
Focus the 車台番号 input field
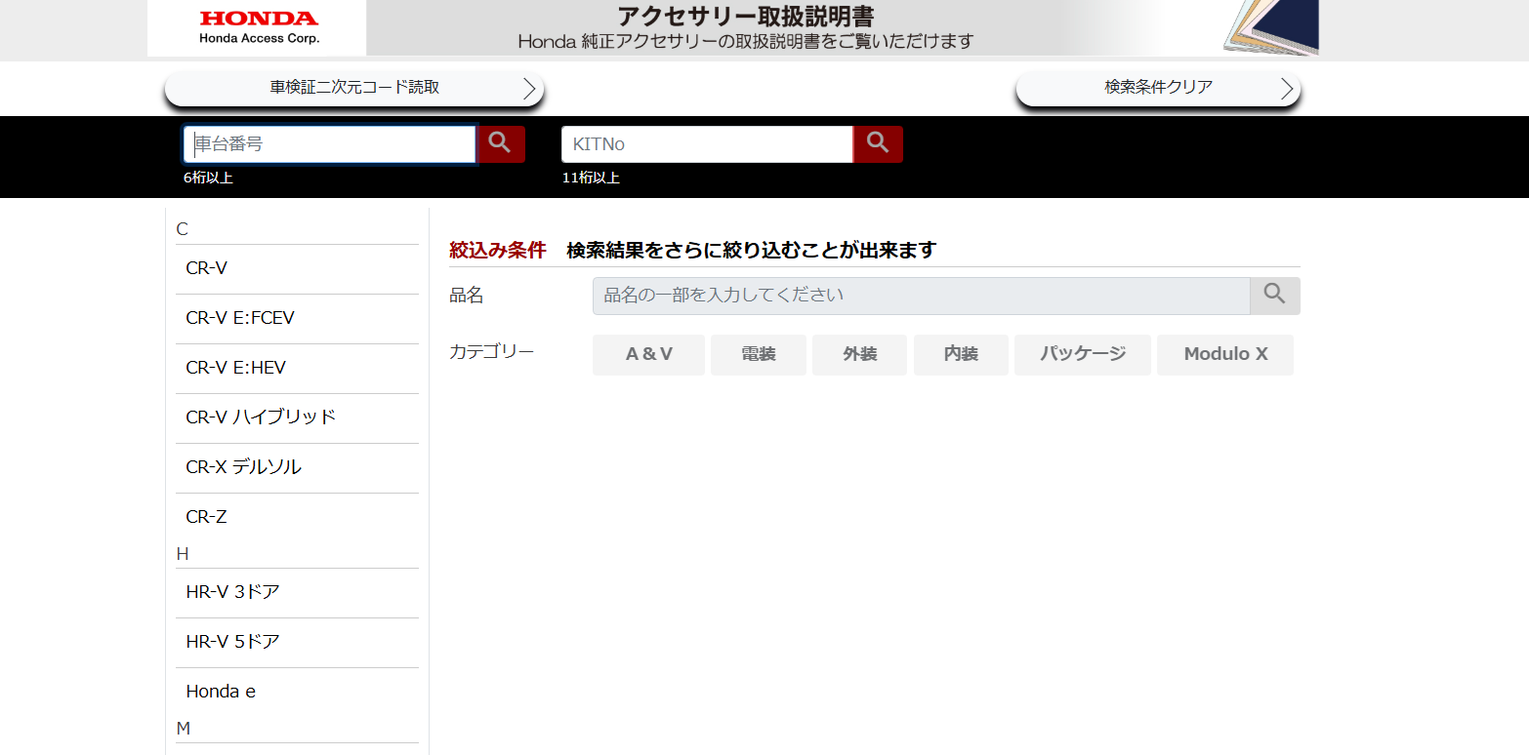point(330,144)
